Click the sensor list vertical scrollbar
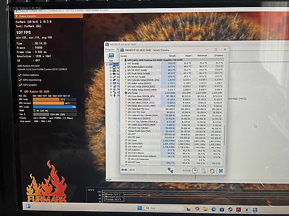The width and height of the screenshot is (289, 216). [x=224, y=135]
